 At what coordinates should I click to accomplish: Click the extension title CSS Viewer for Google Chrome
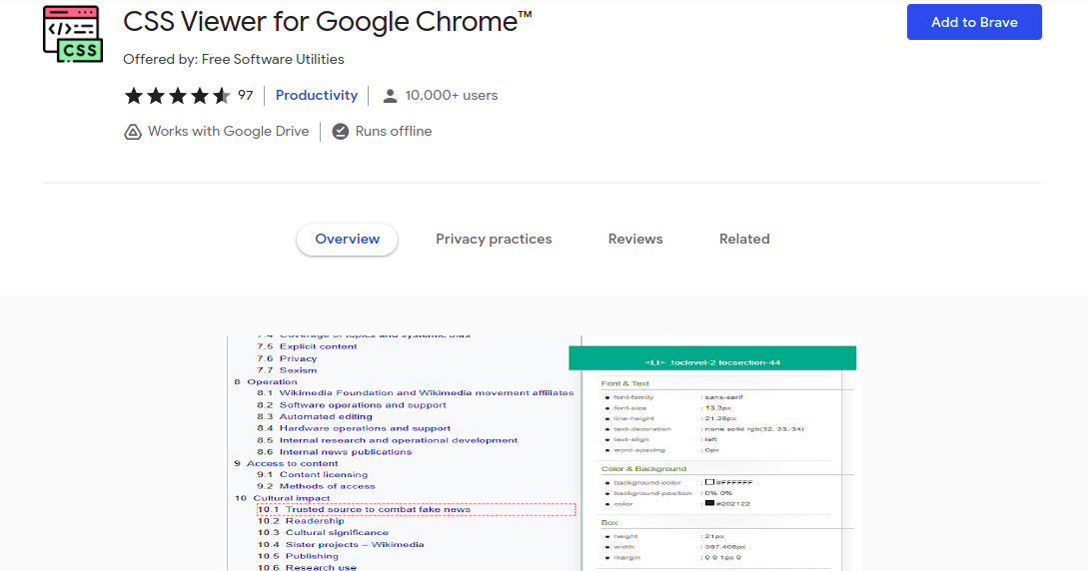click(327, 22)
